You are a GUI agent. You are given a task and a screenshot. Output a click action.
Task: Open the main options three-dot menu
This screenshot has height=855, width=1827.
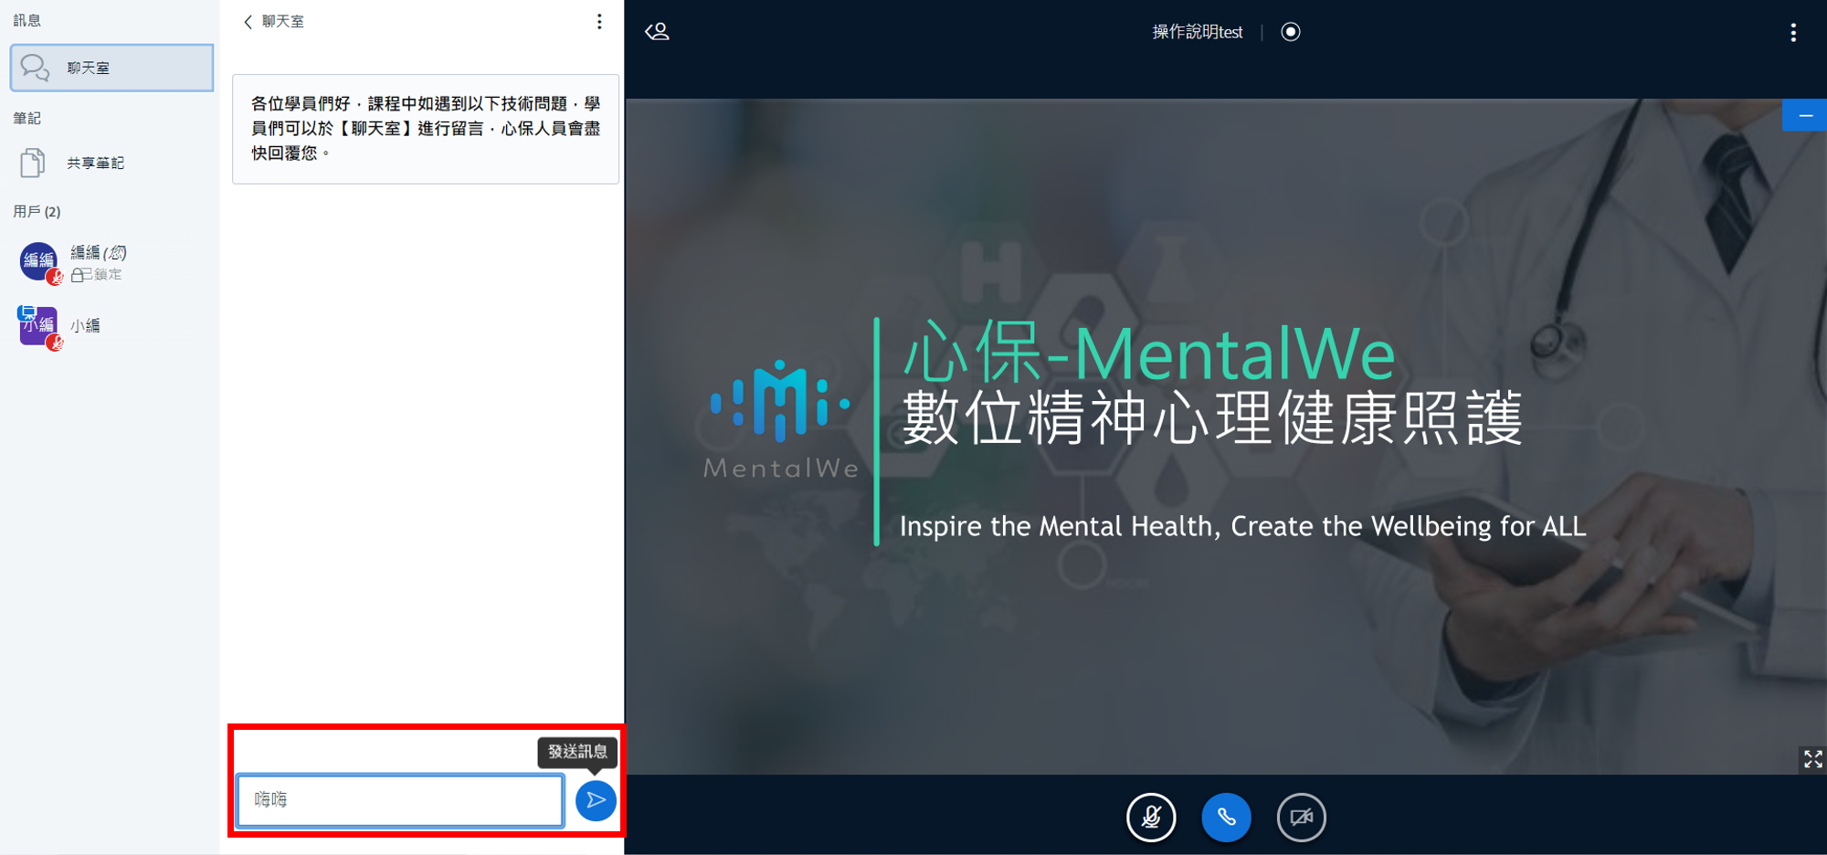coord(1793,33)
